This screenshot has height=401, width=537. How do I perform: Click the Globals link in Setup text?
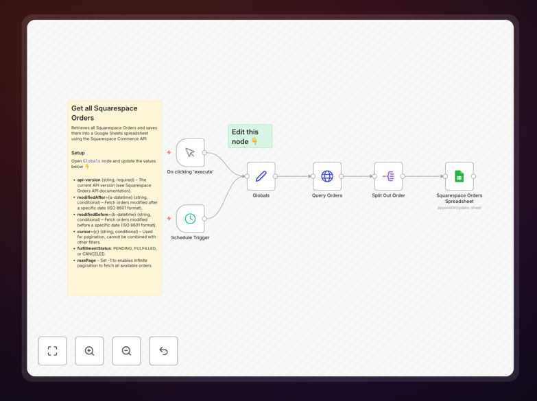[x=91, y=161]
